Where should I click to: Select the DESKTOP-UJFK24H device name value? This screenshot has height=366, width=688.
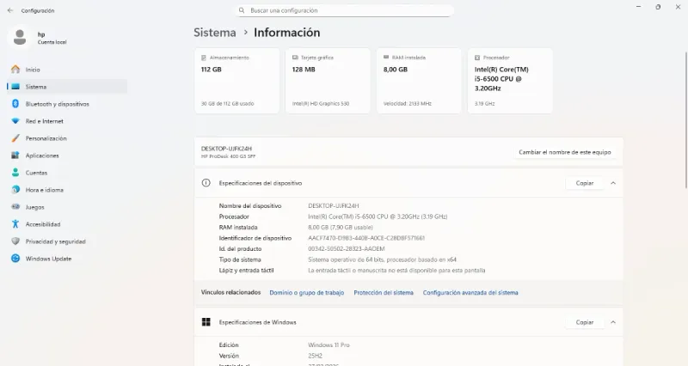[x=334, y=205]
